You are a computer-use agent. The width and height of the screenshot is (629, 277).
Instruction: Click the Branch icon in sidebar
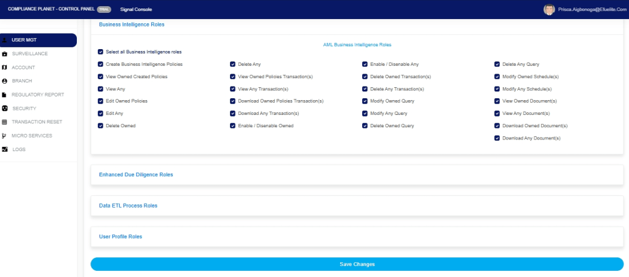tap(5, 81)
